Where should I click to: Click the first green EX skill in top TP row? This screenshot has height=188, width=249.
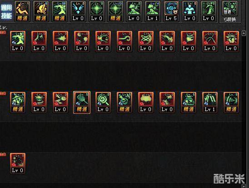(18, 41)
